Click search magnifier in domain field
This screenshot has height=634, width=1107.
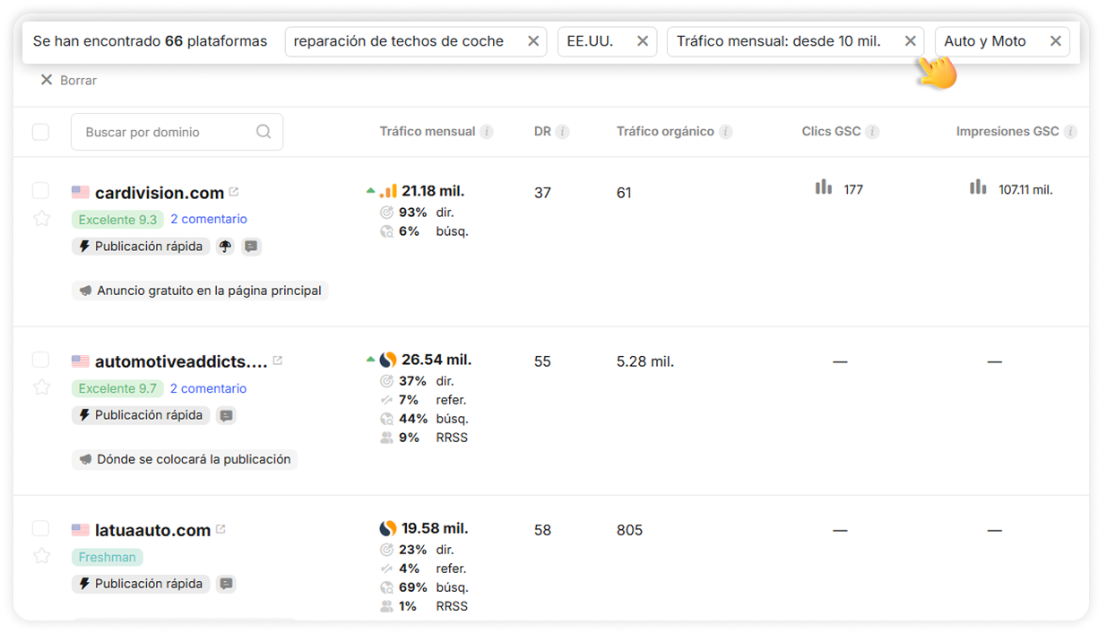point(264,132)
